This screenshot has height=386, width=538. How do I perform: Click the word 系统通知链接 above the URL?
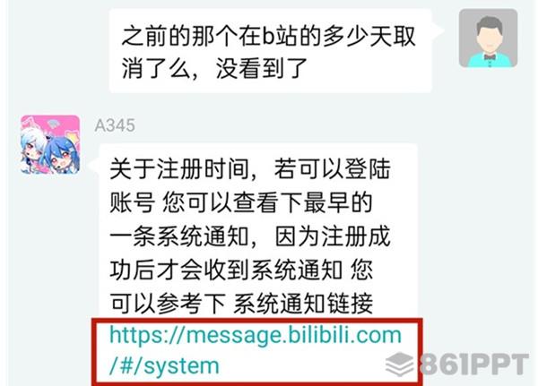tap(303, 304)
